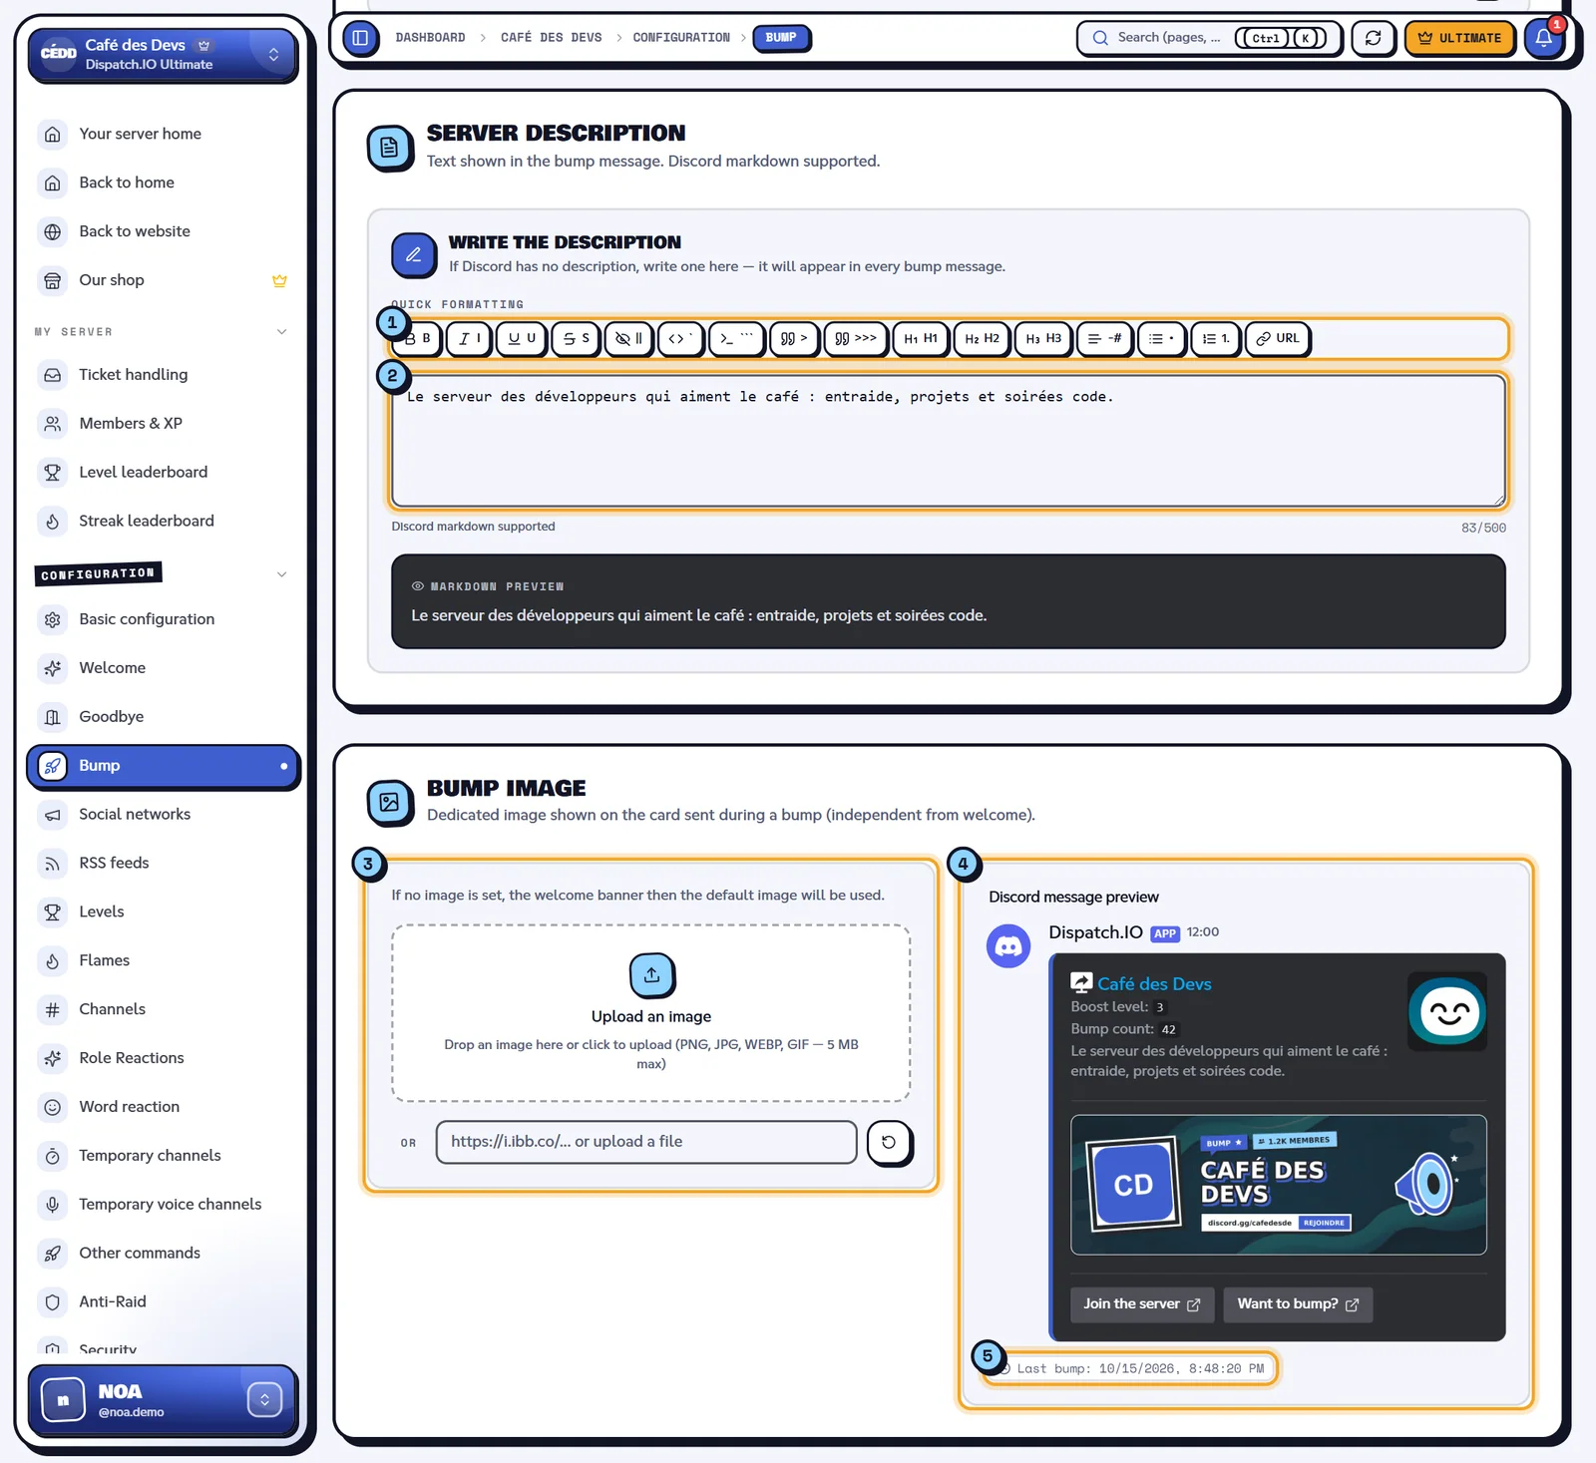Image resolution: width=1596 pixels, height=1463 pixels.
Task: Open the Café des Devs server switcher
Action: pyautogui.click(x=163, y=54)
